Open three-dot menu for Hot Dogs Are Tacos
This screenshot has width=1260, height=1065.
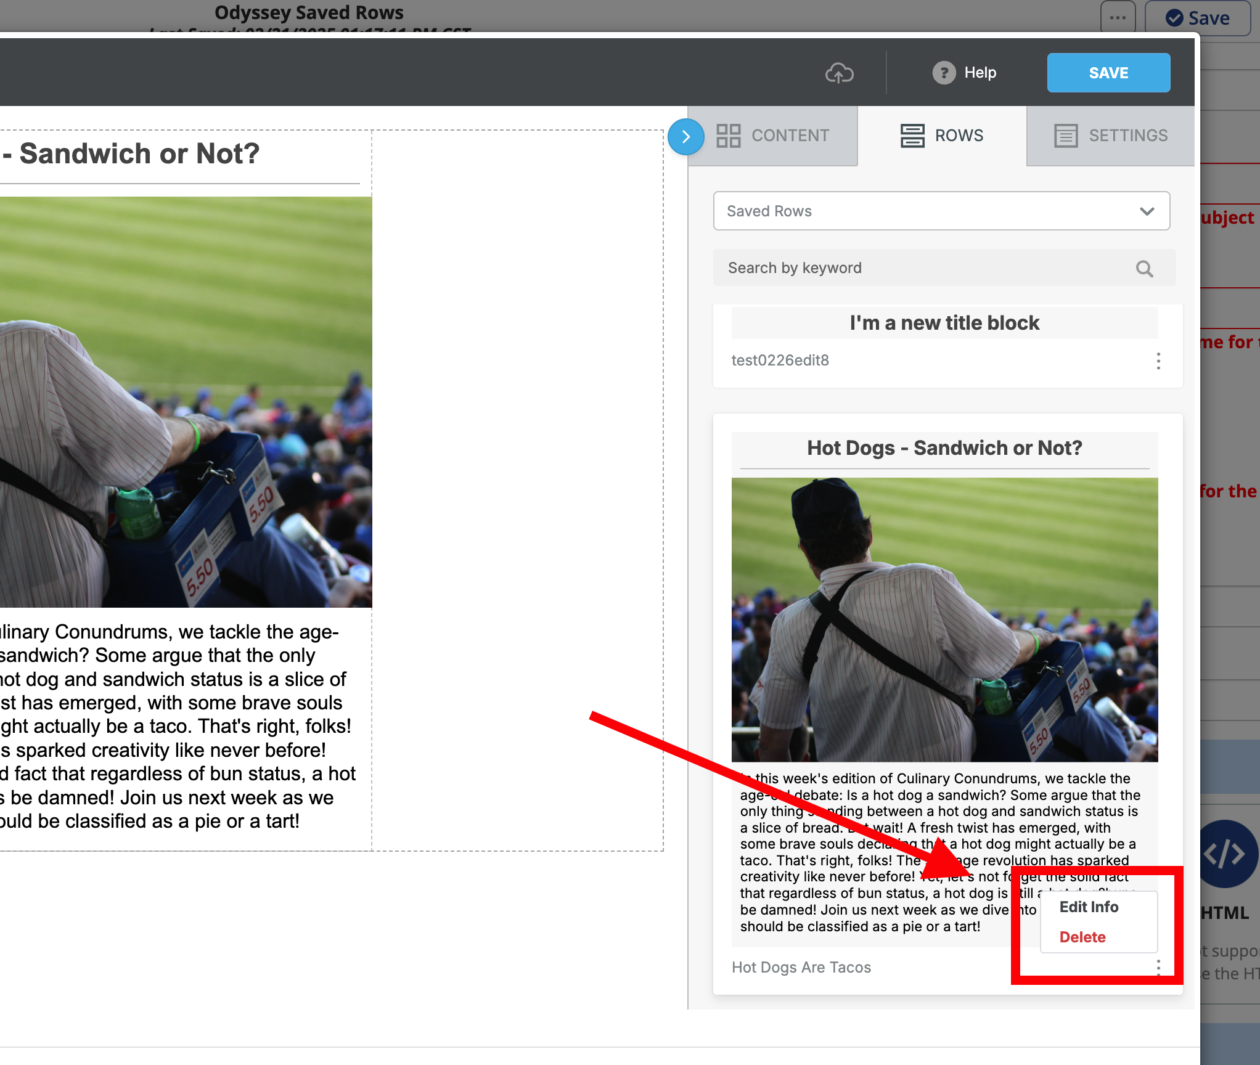point(1158,967)
